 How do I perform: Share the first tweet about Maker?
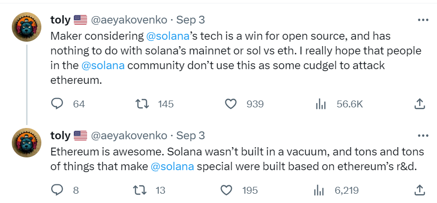tap(419, 104)
